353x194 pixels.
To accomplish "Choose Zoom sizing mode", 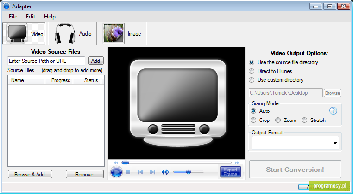I will [286, 120].
